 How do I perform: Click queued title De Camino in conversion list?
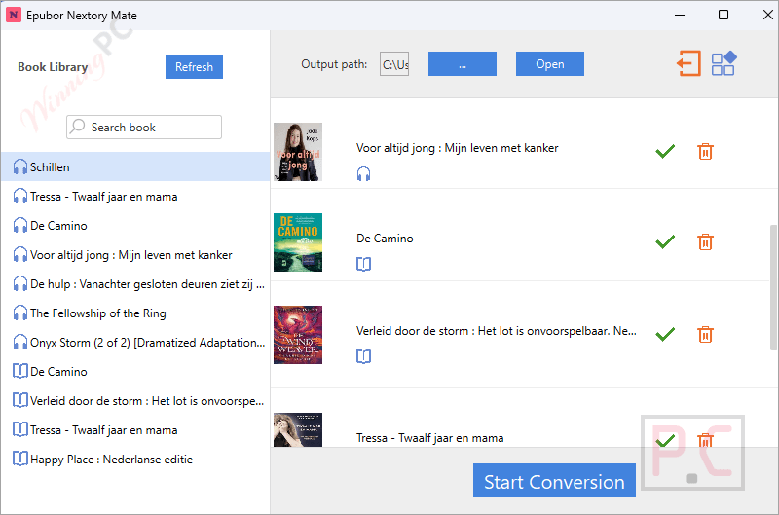pos(385,239)
